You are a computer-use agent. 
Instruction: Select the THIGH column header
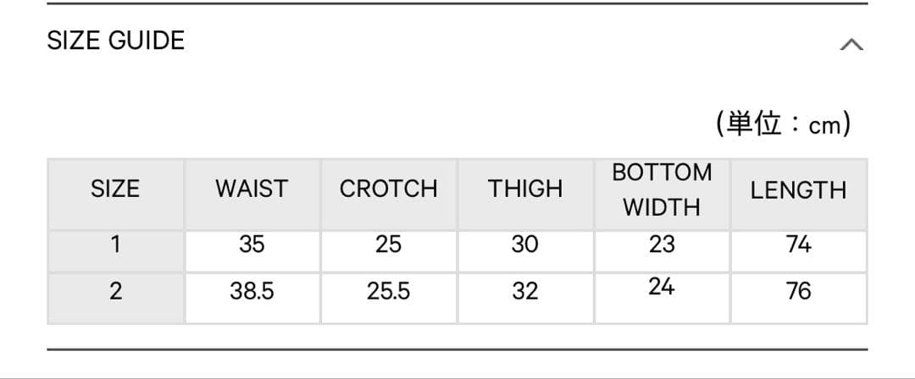pos(525,189)
